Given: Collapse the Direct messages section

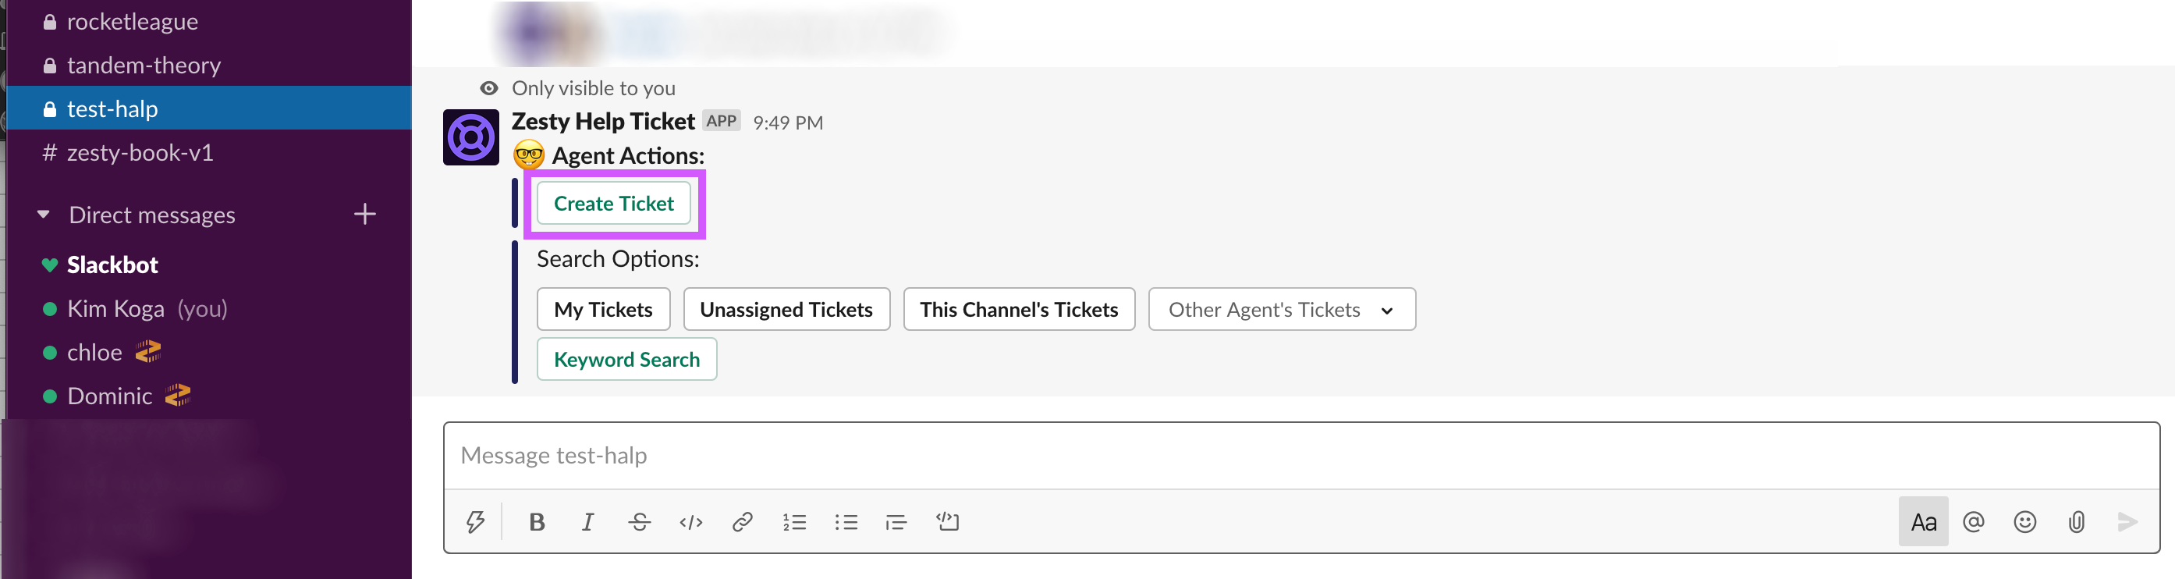Looking at the screenshot, I should tap(44, 215).
